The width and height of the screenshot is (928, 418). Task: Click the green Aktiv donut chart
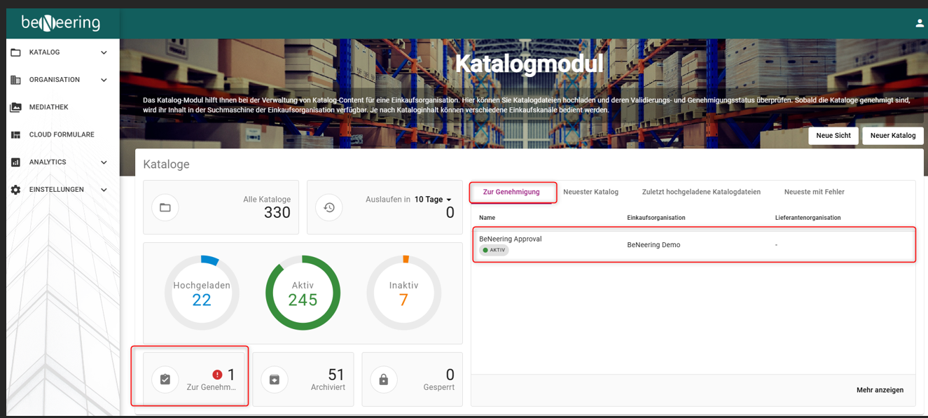(x=303, y=293)
